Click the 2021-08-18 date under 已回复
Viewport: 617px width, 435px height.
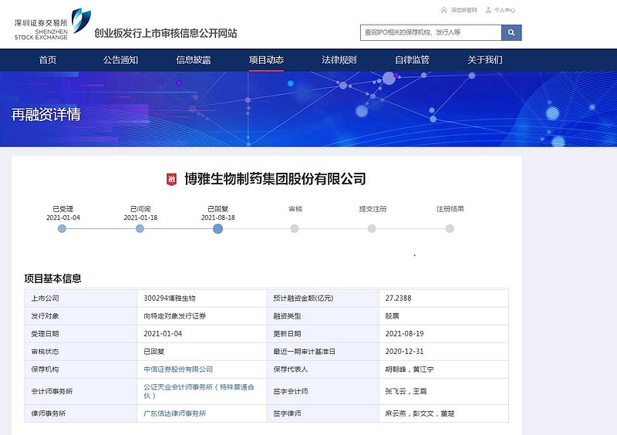(x=218, y=217)
